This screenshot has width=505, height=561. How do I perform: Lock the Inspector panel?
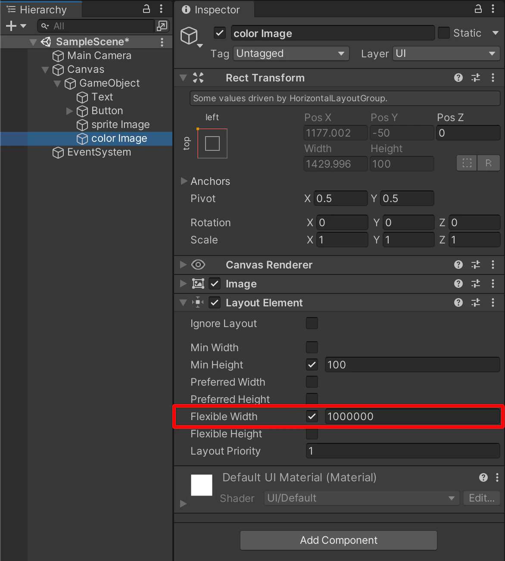(x=478, y=9)
